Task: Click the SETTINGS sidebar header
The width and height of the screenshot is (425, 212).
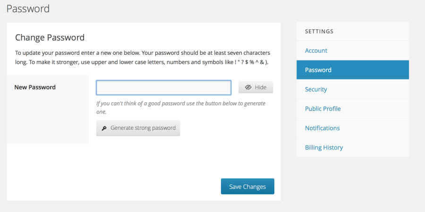Action: point(319,32)
